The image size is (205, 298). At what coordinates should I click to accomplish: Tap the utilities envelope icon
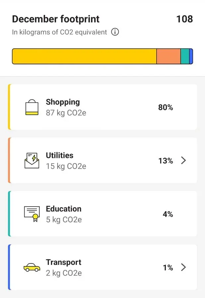(32, 161)
